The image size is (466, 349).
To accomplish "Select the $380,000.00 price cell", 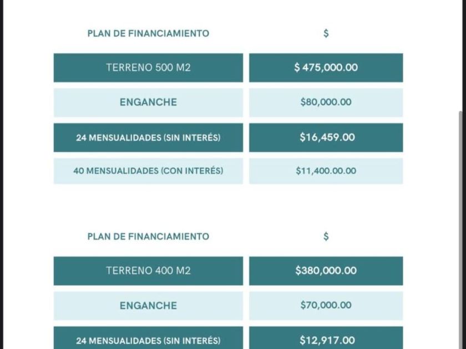I will click(326, 271).
